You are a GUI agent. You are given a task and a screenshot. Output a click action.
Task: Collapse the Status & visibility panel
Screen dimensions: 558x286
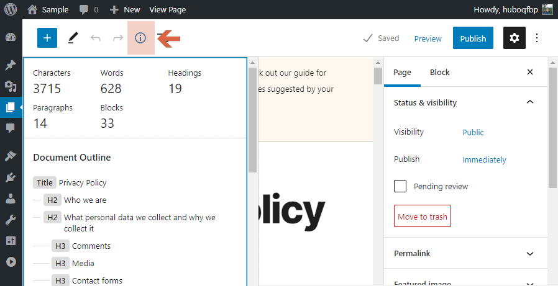(529, 102)
